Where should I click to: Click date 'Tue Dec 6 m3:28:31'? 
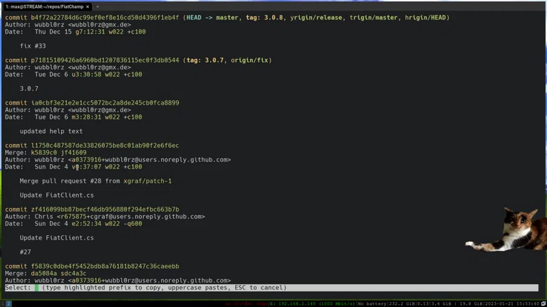[x=68, y=117]
